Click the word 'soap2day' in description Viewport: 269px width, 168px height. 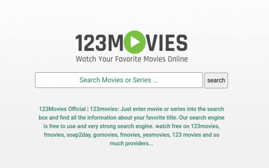79,135
